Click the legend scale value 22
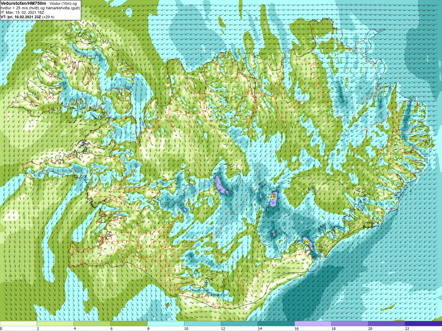 (407, 329)
